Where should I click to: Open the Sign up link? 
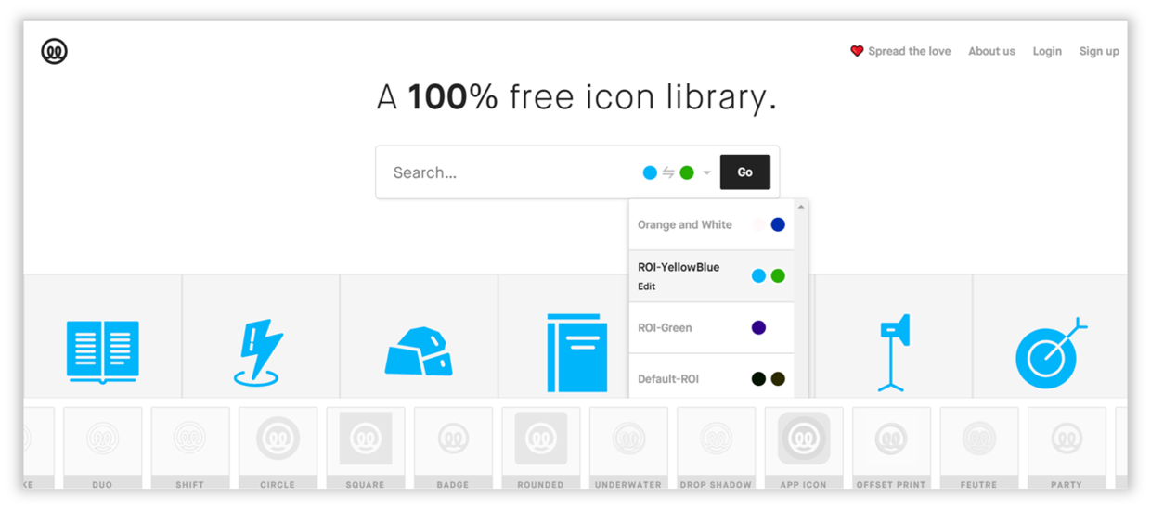(1099, 52)
